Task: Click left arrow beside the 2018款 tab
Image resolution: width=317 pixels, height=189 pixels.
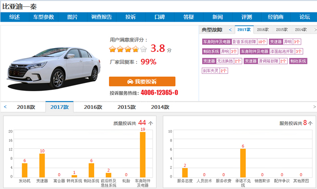Action: point(5,107)
